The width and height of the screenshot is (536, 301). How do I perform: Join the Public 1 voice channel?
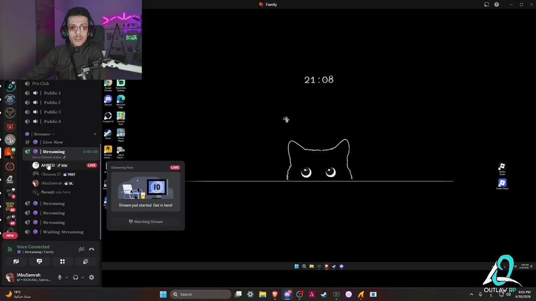61,93
